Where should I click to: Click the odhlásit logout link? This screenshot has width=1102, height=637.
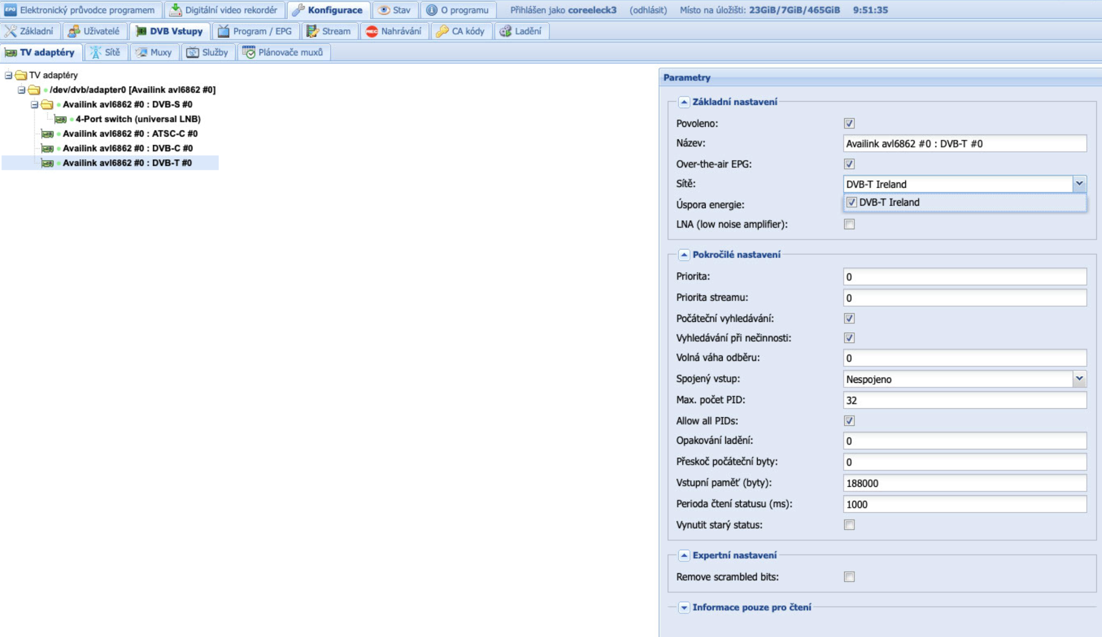[x=648, y=10]
